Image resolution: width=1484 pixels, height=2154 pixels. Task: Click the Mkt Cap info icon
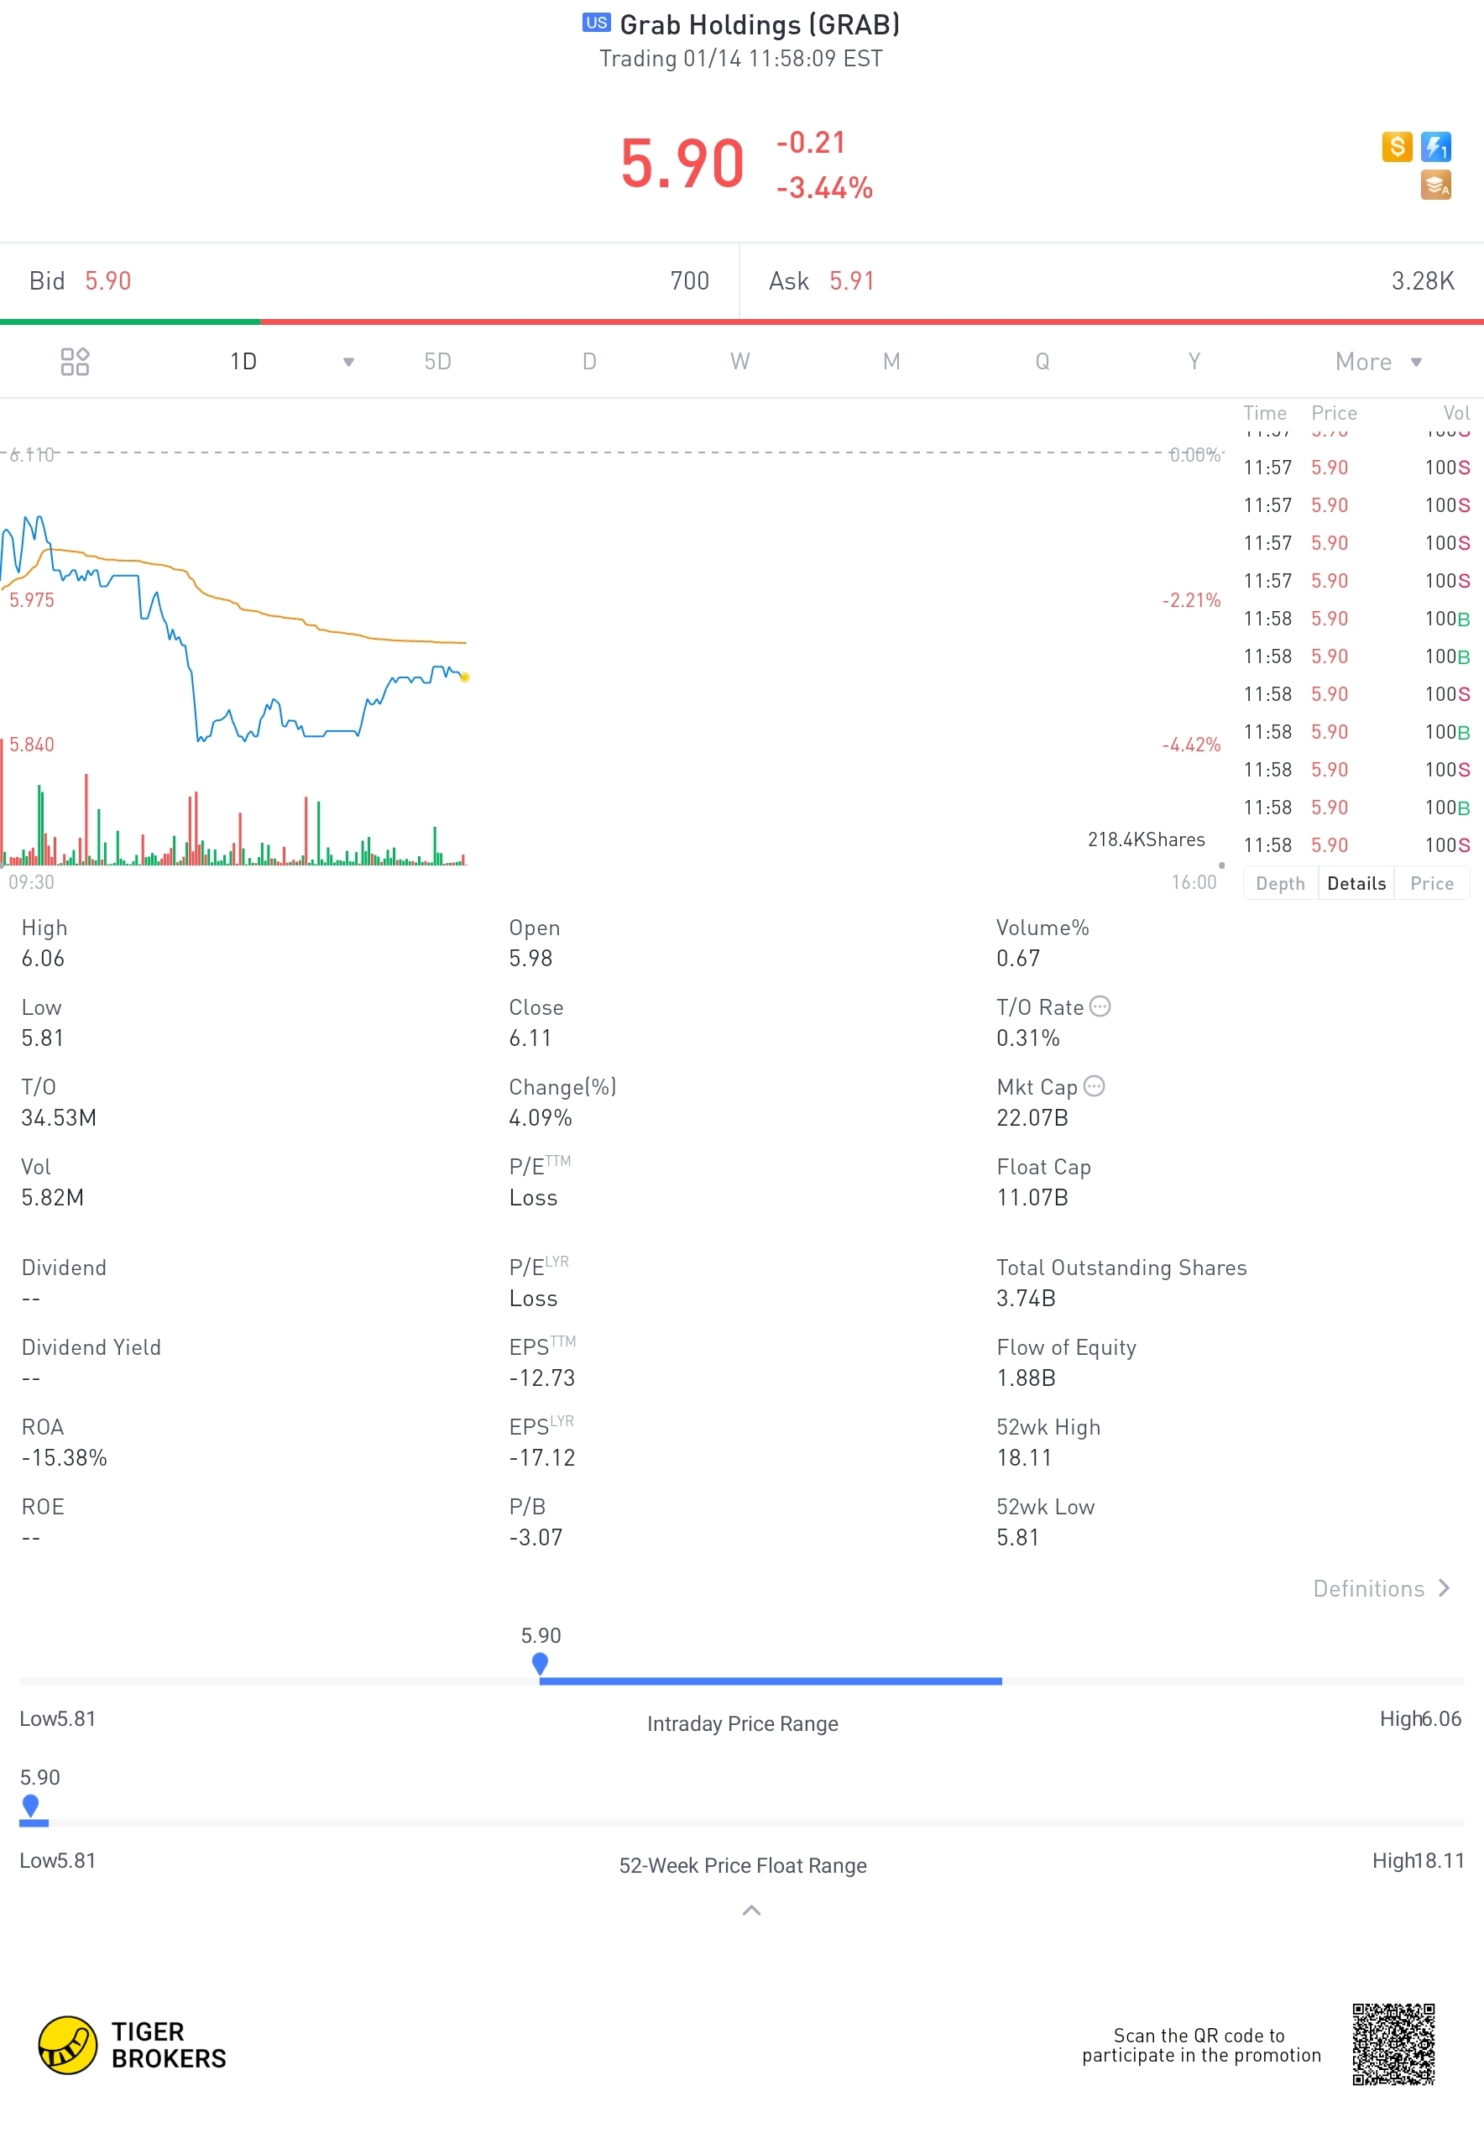click(x=1095, y=1086)
